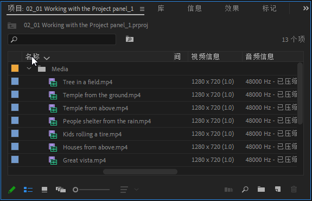Select the Media folder name
This screenshot has height=201, width=312.
pos(60,69)
